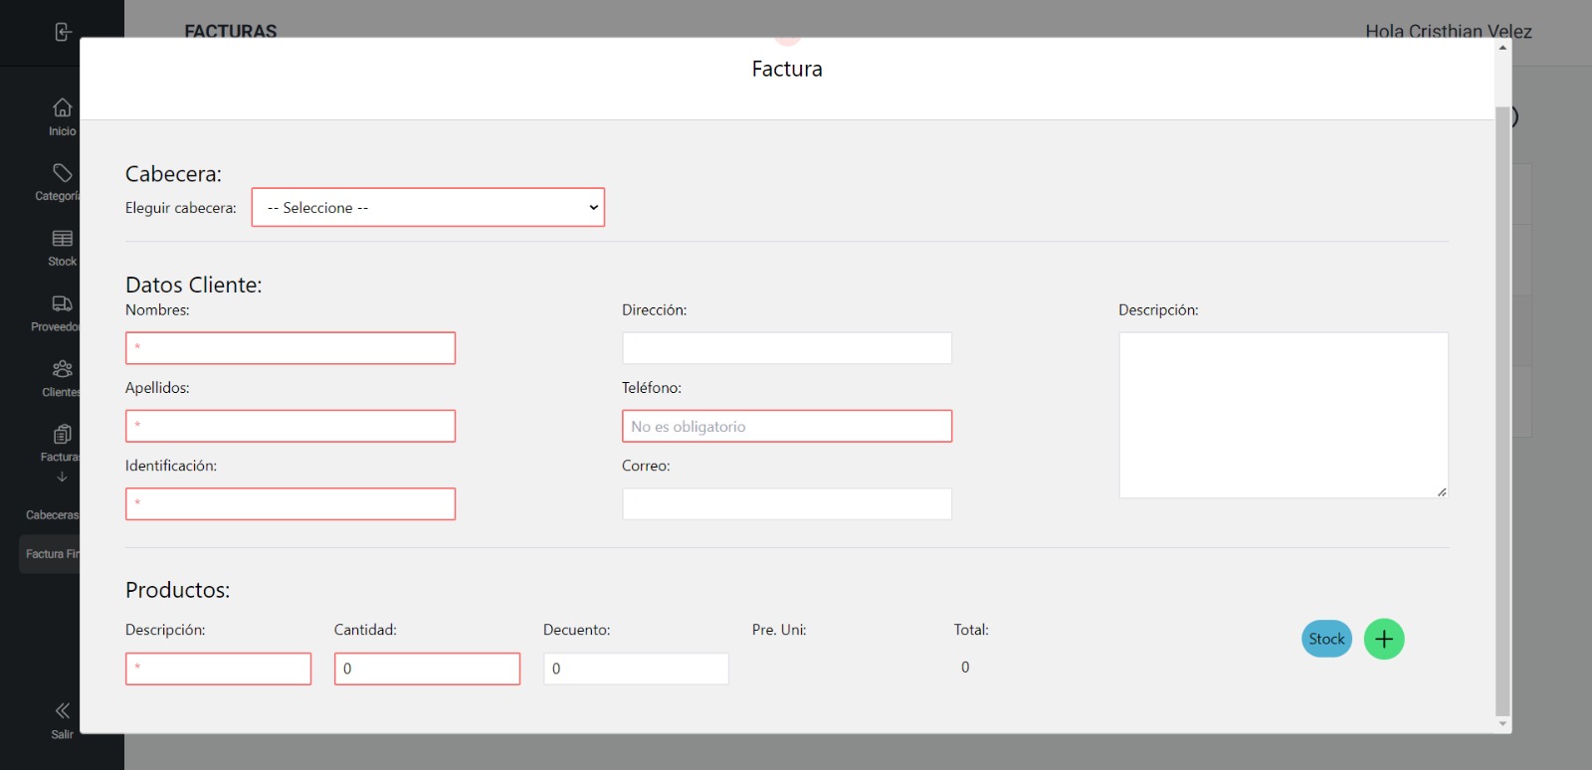Open the Eleguir cabecera dropdown
1592x770 pixels.
click(x=428, y=208)
